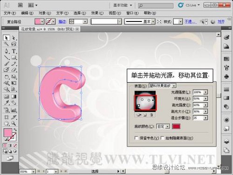Click swap fill and stroke arrows
The width and height of the screenshot is (233, 175).
[15, 130]
